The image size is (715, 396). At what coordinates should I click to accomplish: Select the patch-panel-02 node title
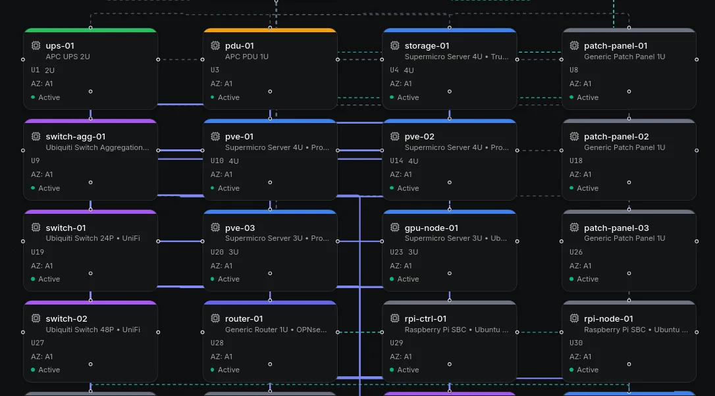(x=616, y=136)
